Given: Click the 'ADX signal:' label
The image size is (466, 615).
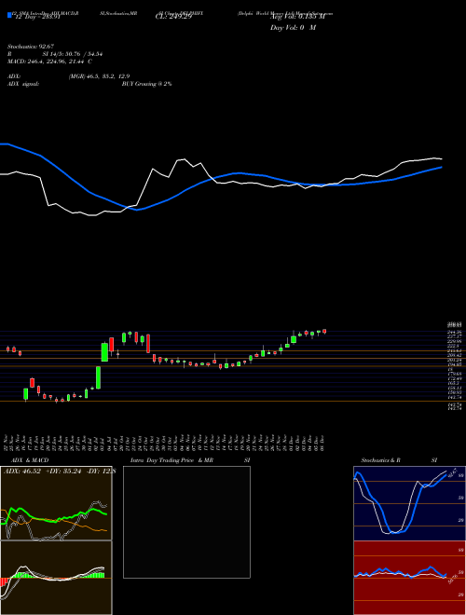Looking at the screenshot, I should [x=23, y=84].
